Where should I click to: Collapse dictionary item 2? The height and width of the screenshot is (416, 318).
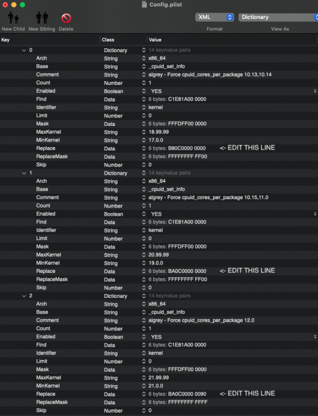pos(24,296)
